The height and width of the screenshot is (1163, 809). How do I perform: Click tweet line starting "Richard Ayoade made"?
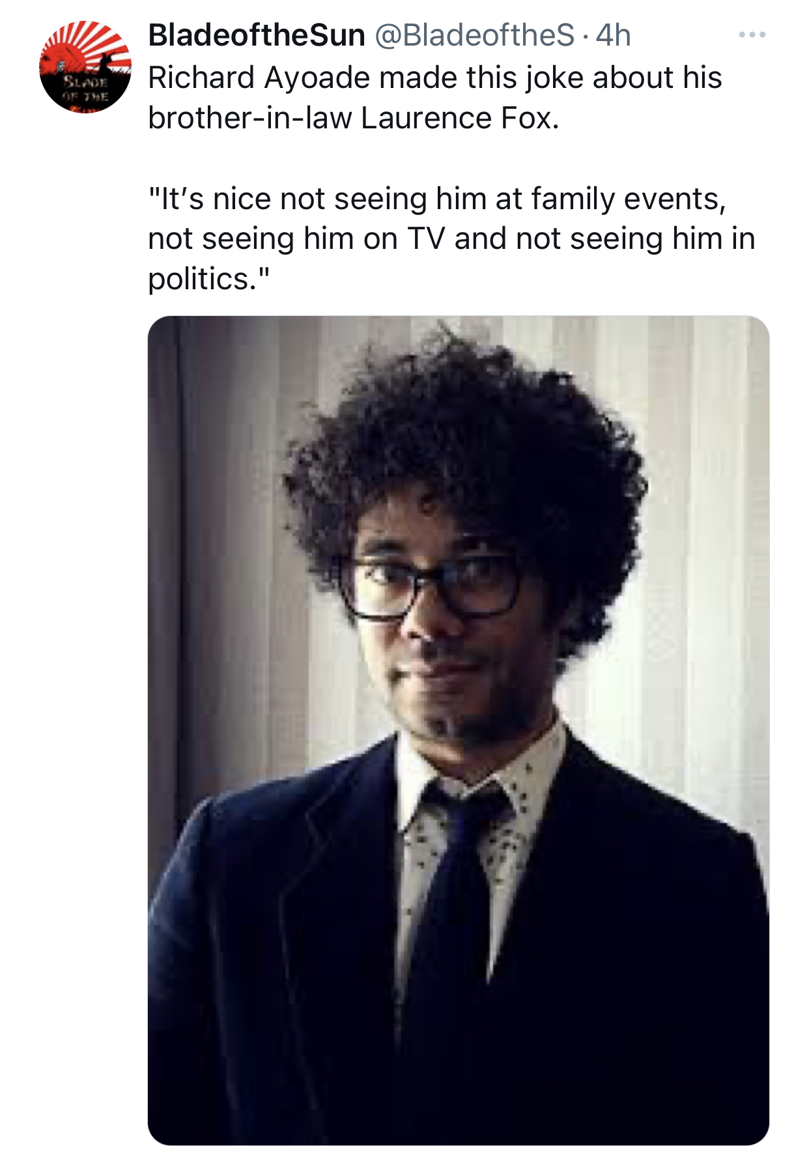pyautogui.click(x=435, y=78)
